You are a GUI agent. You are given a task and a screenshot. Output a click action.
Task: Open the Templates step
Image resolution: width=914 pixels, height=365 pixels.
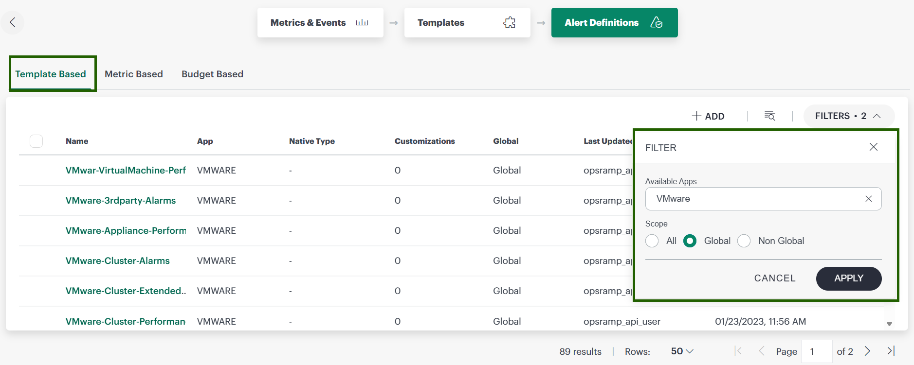click(467, 22)
